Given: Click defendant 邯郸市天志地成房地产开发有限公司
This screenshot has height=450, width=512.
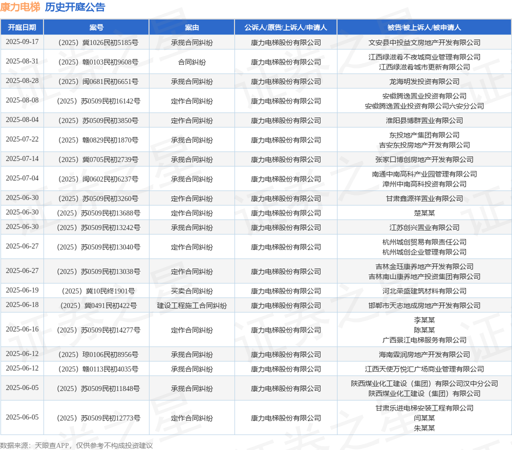Looking at the screenshot, I should pos(424,305).
